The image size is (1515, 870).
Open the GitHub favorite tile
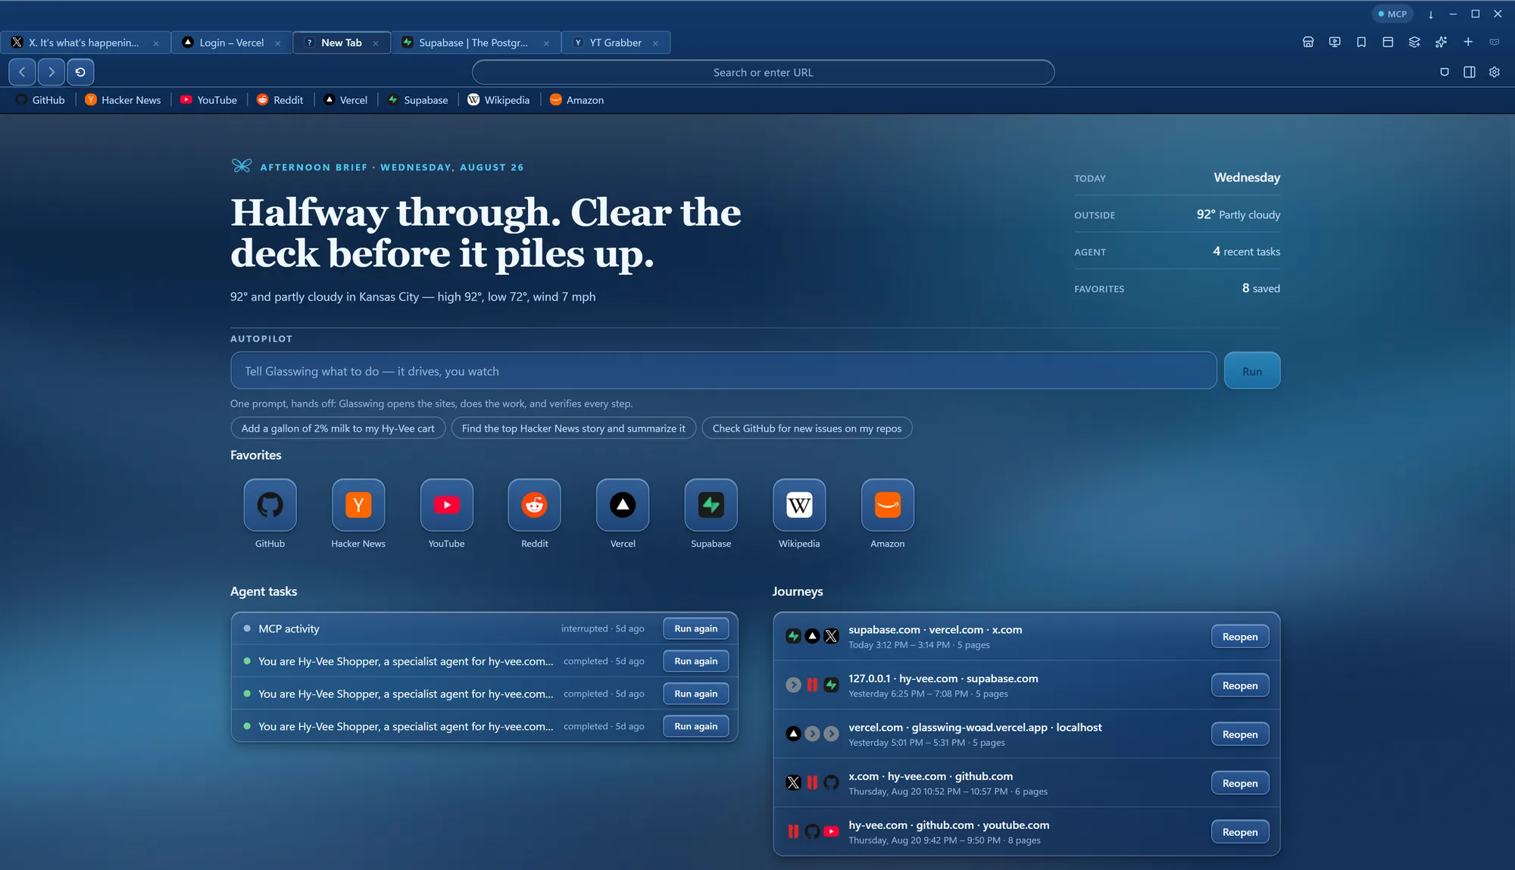(270, 505)
